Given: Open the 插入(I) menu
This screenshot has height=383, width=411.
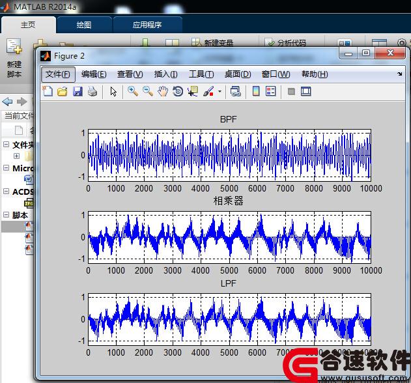Looking at the screenshot, I should pyautogui.click(x=165, y=74).
